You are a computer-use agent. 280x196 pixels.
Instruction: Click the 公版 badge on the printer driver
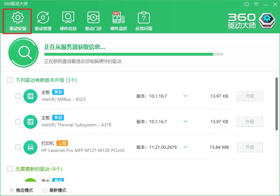pyautogui.click(x=62, y=143)
